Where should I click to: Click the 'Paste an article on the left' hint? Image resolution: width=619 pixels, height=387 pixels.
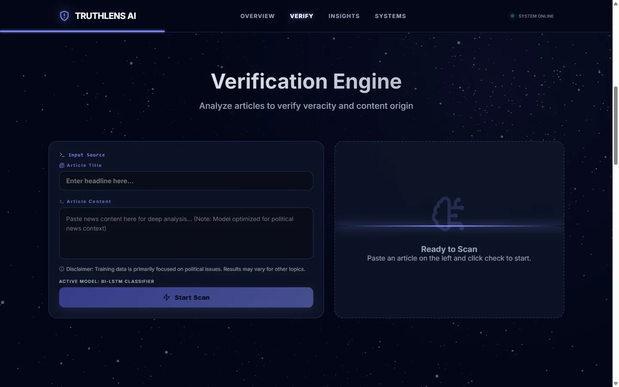(x=449, y=258)
